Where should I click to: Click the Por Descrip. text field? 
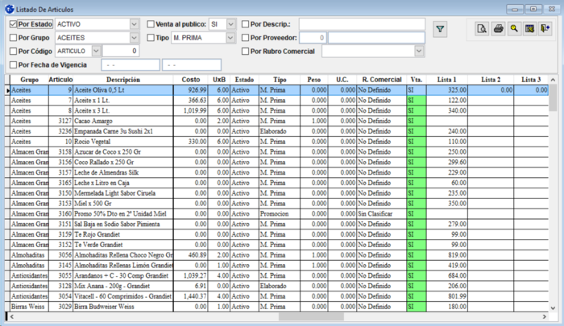point(362,24)
